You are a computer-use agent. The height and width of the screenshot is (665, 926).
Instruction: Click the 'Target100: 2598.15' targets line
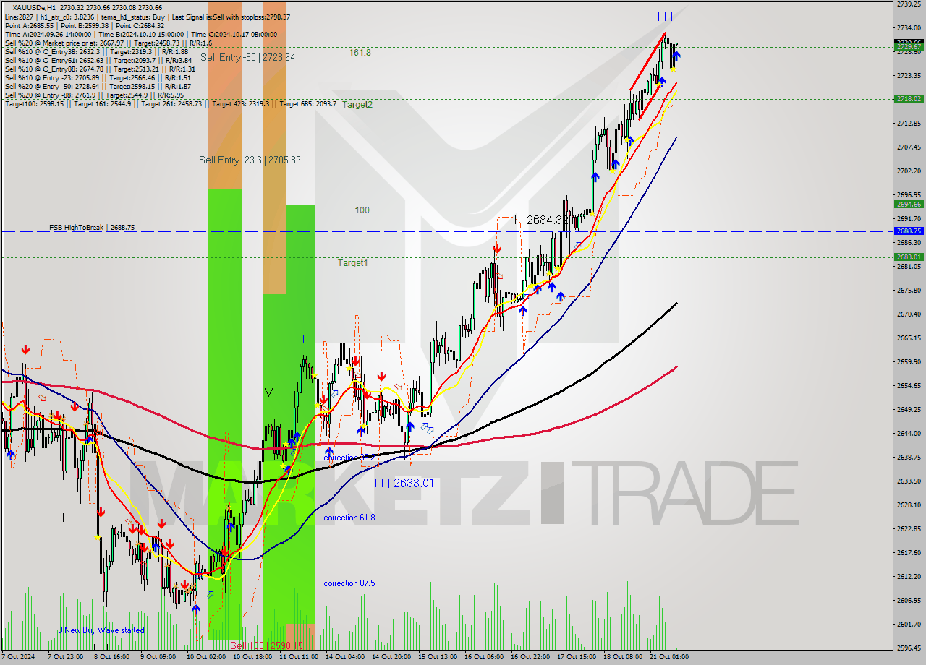point(171,103)
